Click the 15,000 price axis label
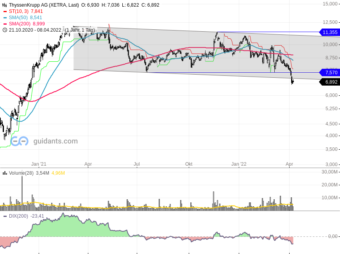 330,4
